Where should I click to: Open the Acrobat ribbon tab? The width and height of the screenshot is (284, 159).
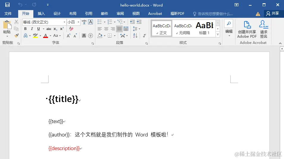[x=155, y=14]
